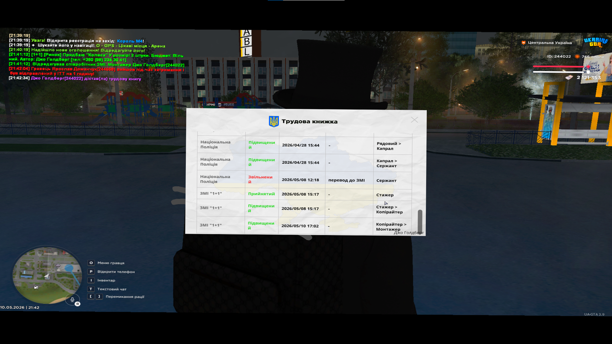Click the Центральна Україна server label
Viewport: 612px width, 344px height.
tap(549, 43)
